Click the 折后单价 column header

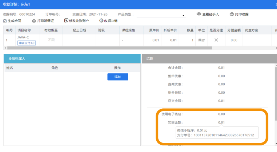coord(170,30)
